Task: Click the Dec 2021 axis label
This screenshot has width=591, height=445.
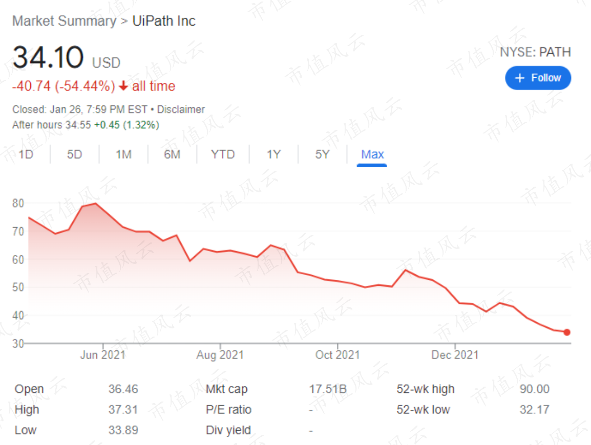Action: 455,354
